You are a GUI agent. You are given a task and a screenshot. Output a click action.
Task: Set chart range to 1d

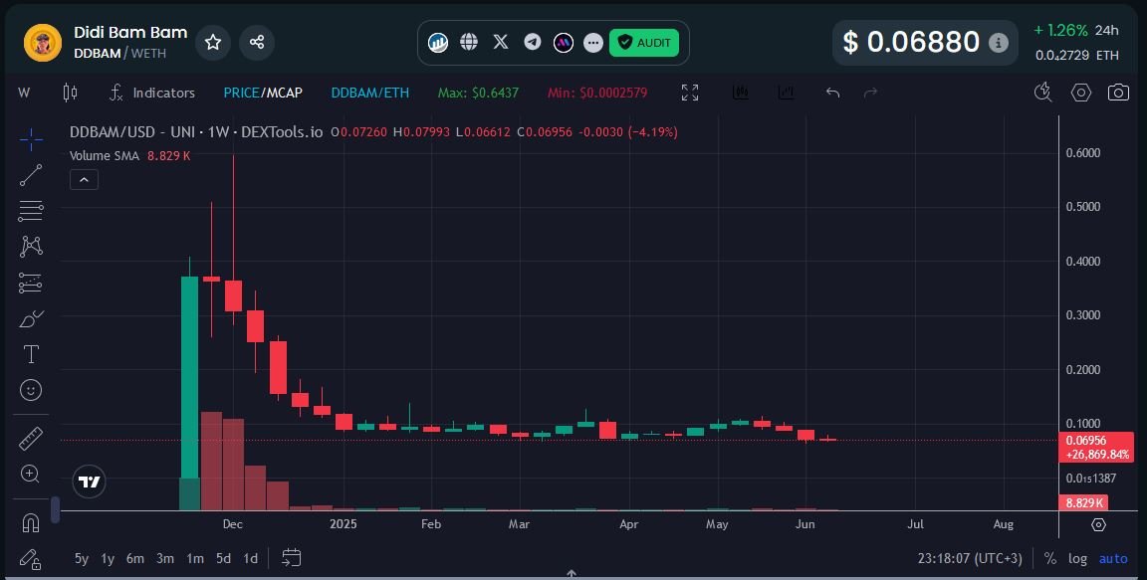click(x=250, y=559)
